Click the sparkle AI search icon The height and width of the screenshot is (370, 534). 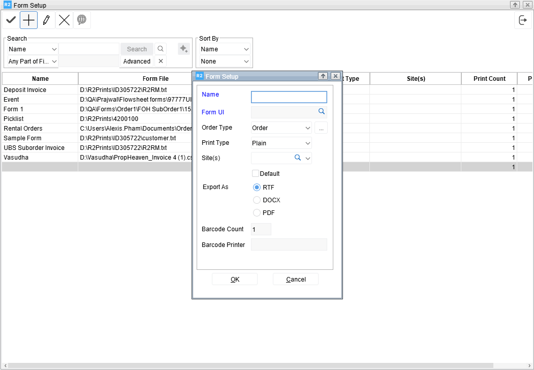coord(183,49)
